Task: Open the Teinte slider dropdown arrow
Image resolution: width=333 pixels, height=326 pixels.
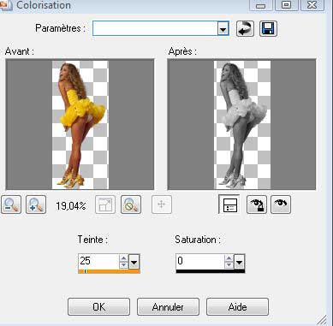Action: (x=134, y=262)
